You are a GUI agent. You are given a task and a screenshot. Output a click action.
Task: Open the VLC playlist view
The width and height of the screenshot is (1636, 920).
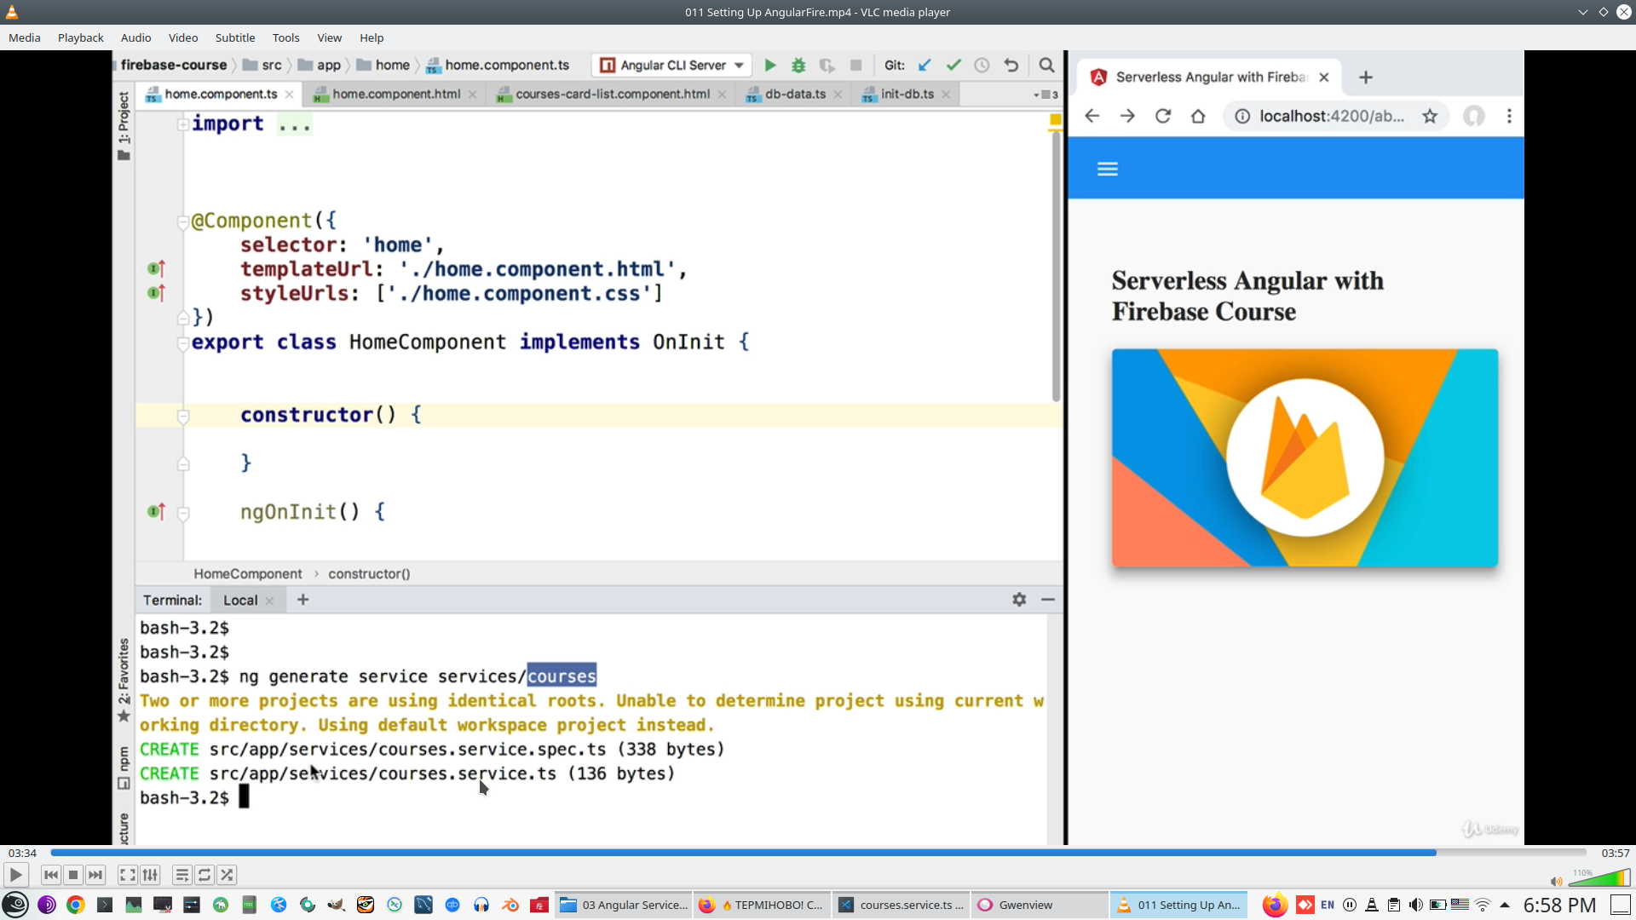[181, 875]
